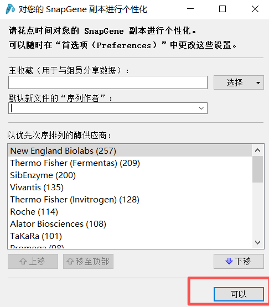This screenshot has width=269, height=307.
Task: Open the 选择 dropdown button
Action: [x=239, y=82]
